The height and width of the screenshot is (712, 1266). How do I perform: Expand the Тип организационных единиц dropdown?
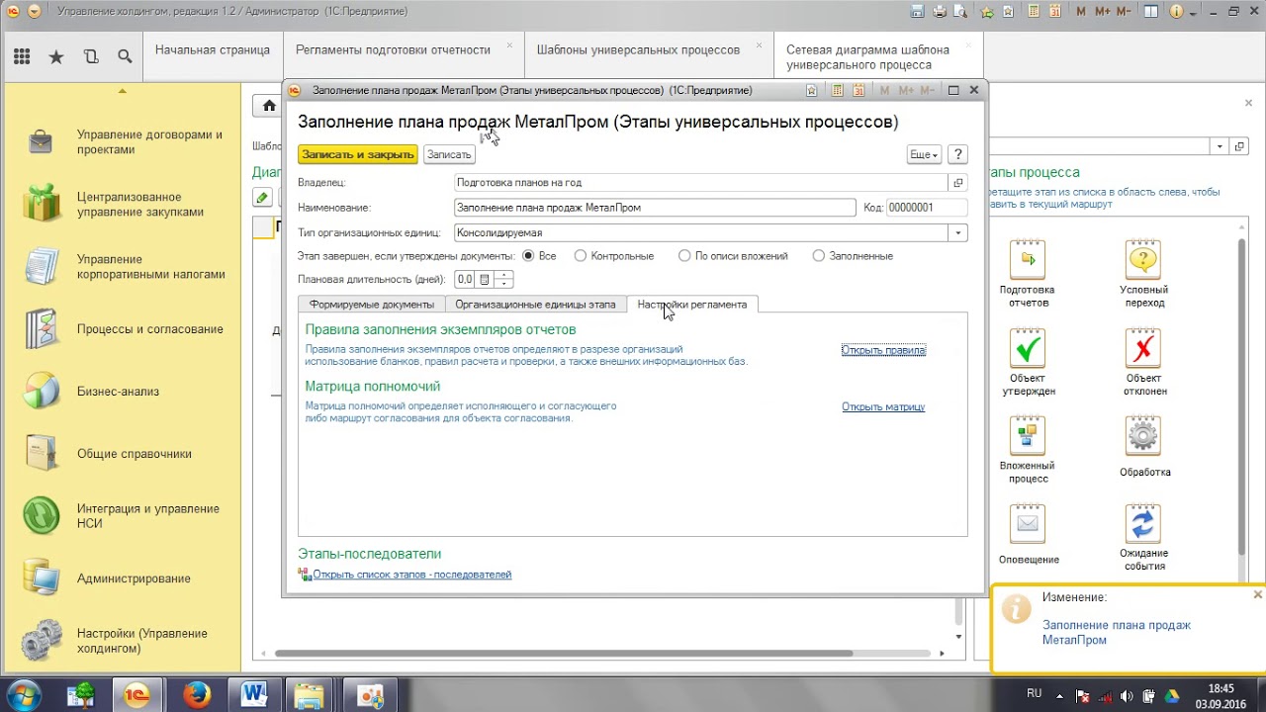[x=957, y=233]
